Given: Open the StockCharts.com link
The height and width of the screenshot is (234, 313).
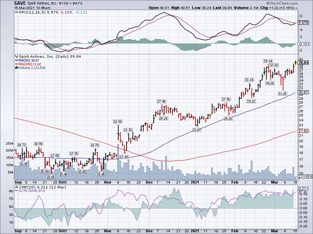Looking at the screenshot, I should pyautogui.click(x=282, y=3).
